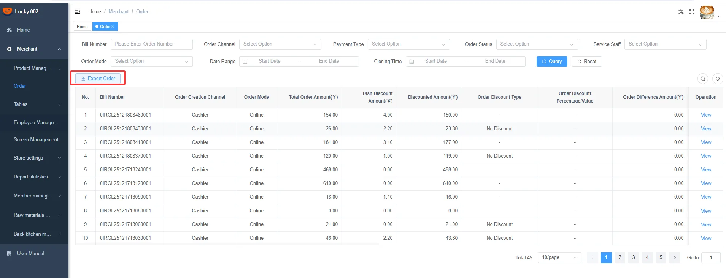Click the round refresh icon above table

(718, 79)
